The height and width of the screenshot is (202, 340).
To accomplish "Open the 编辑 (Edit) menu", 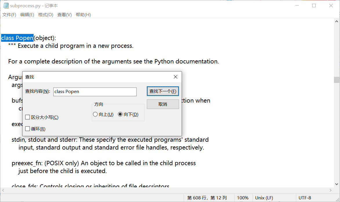I will tap(27, 14).
